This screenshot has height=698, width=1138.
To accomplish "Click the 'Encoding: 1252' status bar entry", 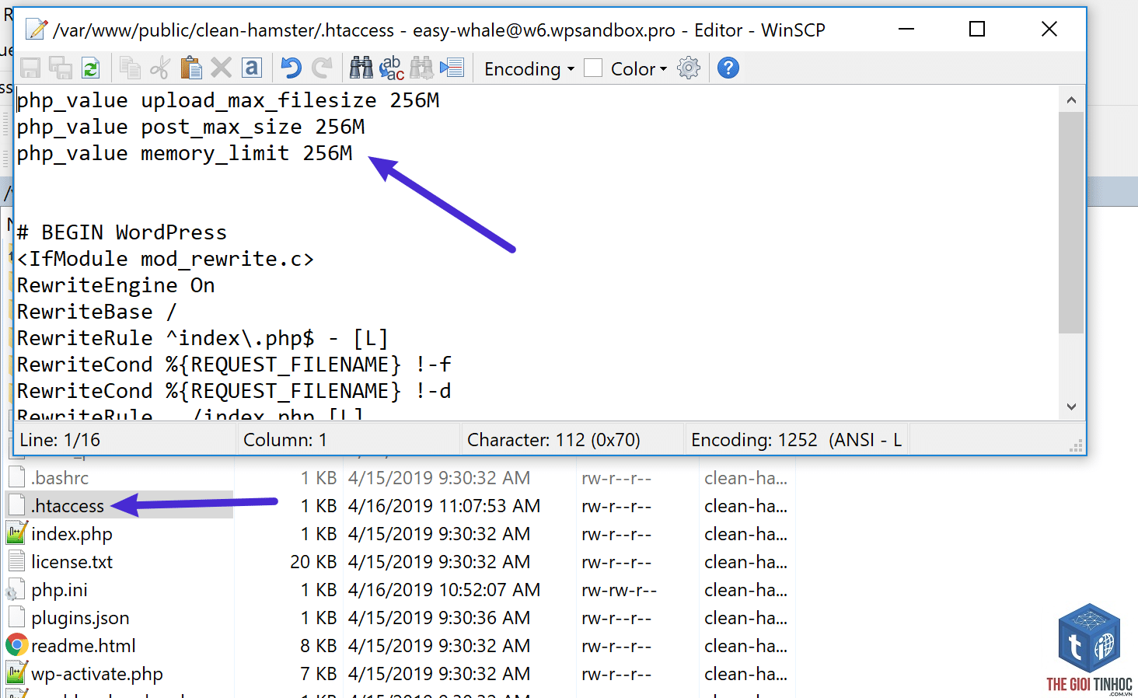I will click(796, 440).
